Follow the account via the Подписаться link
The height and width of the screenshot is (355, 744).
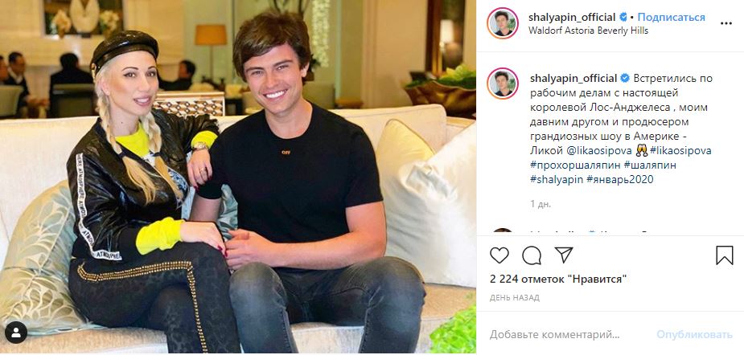pyautogui.click(x=671, y=18)
